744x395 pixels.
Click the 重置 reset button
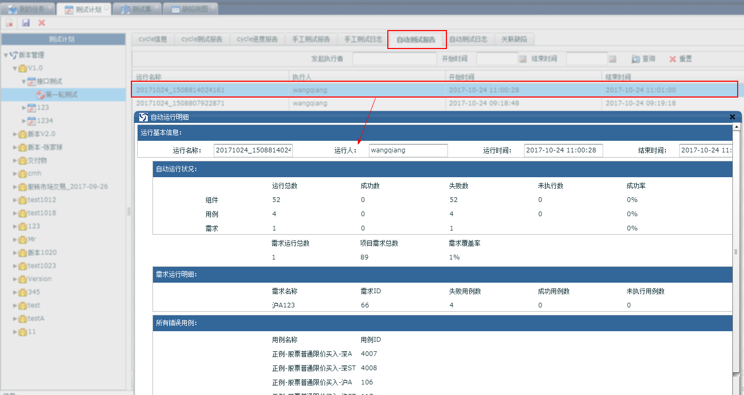pos(680,59)
